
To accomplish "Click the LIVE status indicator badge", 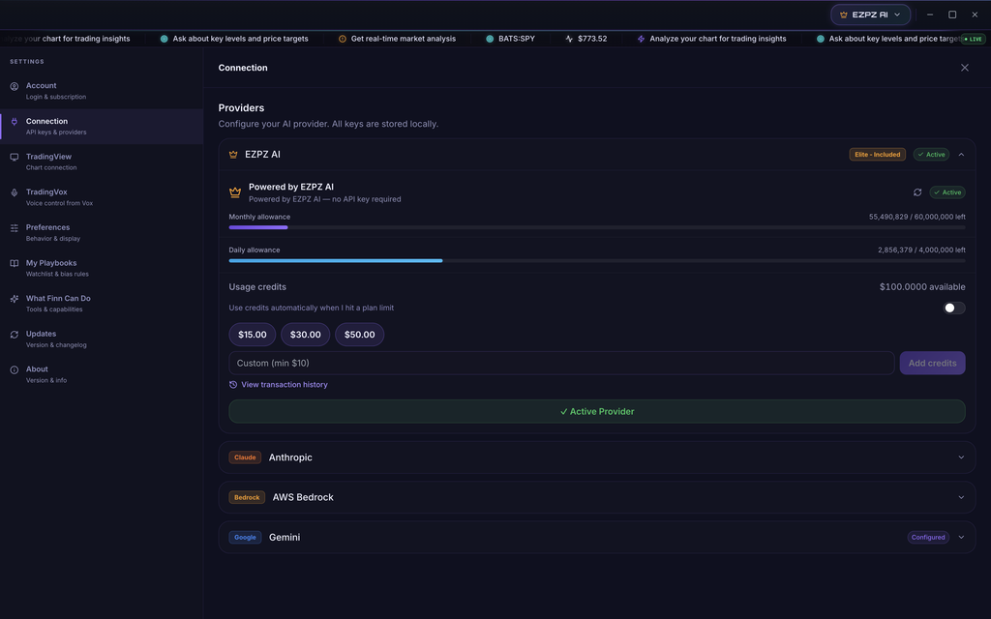I will coord(973,39).
